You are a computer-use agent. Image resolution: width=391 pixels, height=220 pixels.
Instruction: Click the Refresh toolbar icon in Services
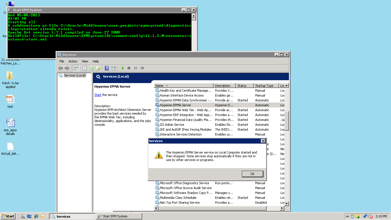point(91,68)
